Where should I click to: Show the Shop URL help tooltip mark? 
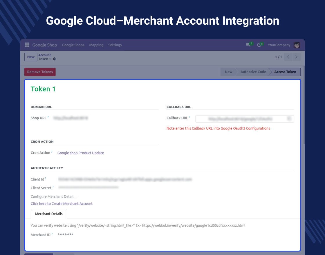48,117
